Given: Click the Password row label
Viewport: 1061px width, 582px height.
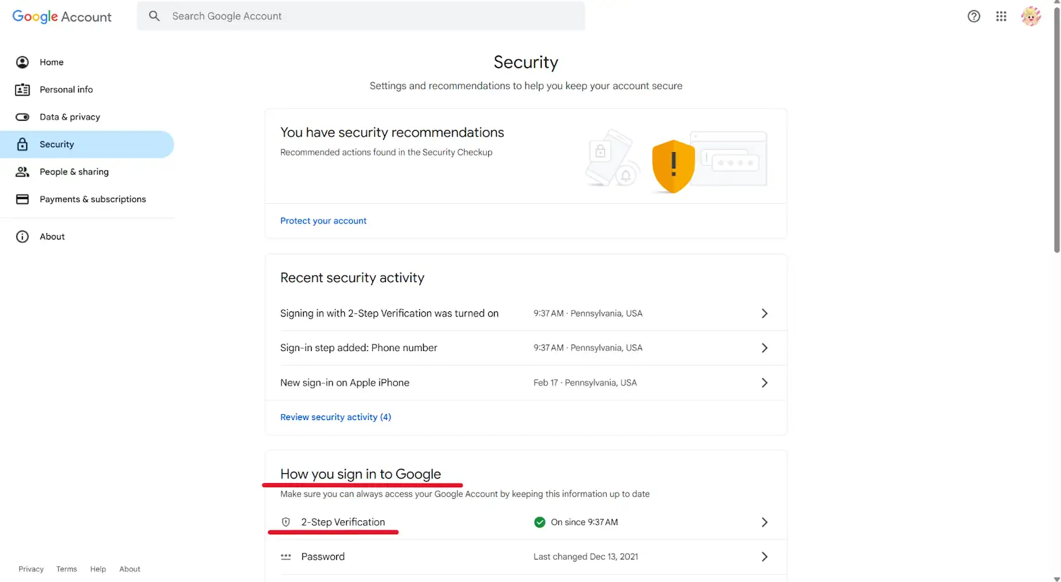Looking at the screenshot, I should tap(323, 557).
